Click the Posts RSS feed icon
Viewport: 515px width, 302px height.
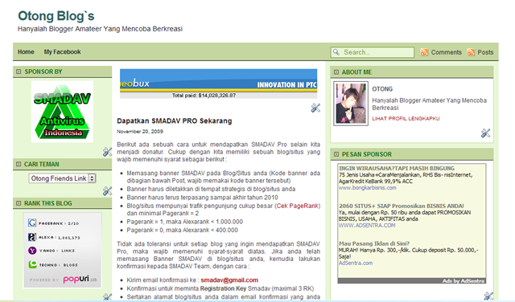pyautogui.click(x=471, y=52)
